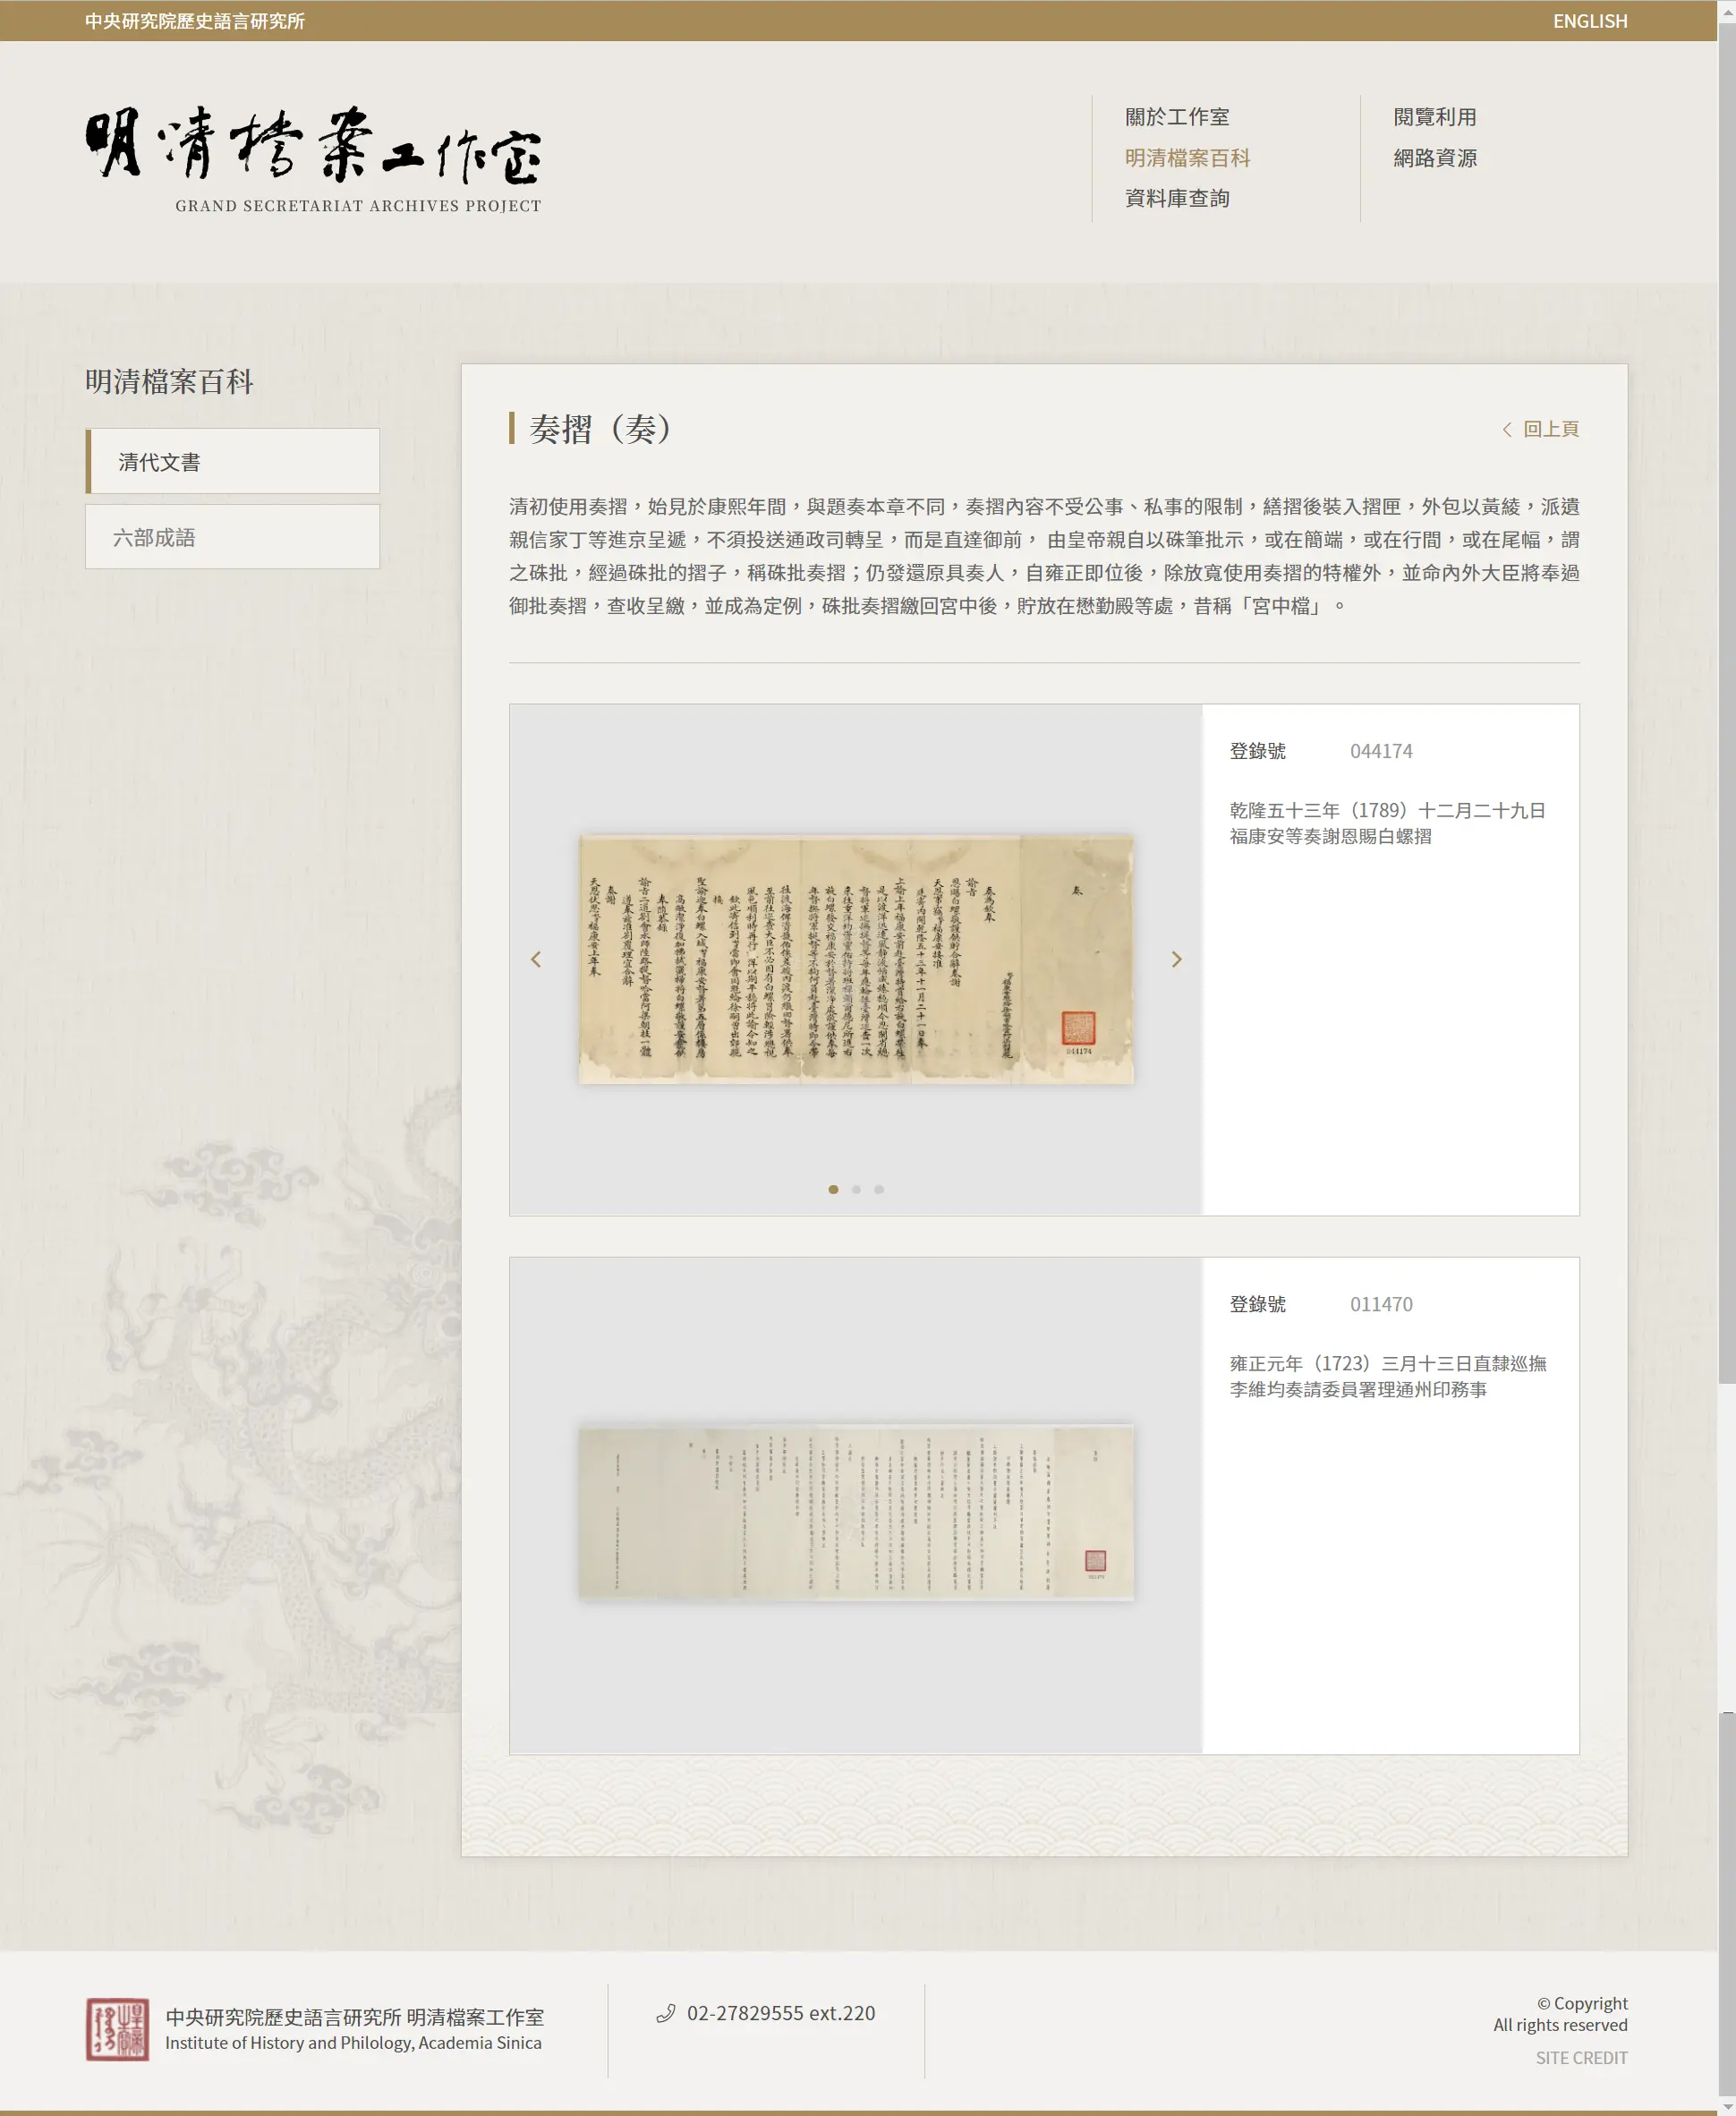
Task: Click the back chevron beside 回上頁
Action: 1507,429
